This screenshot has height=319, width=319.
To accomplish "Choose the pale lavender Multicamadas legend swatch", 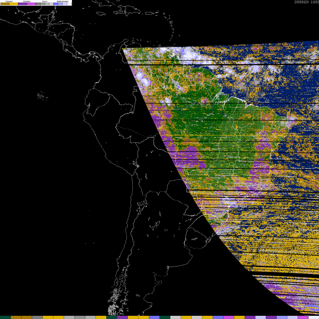I will pos(65,4).
